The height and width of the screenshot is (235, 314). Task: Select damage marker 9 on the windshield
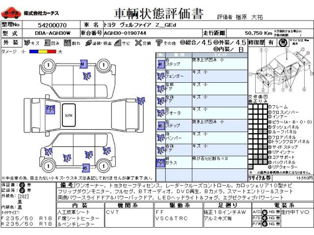pos(51,110)
